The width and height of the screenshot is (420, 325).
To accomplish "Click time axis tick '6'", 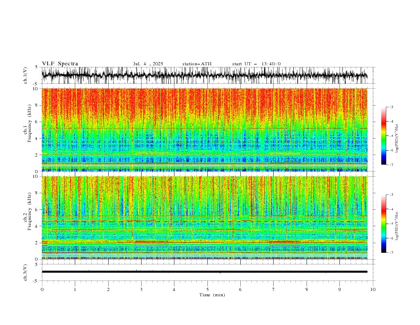I will (240, 289).
